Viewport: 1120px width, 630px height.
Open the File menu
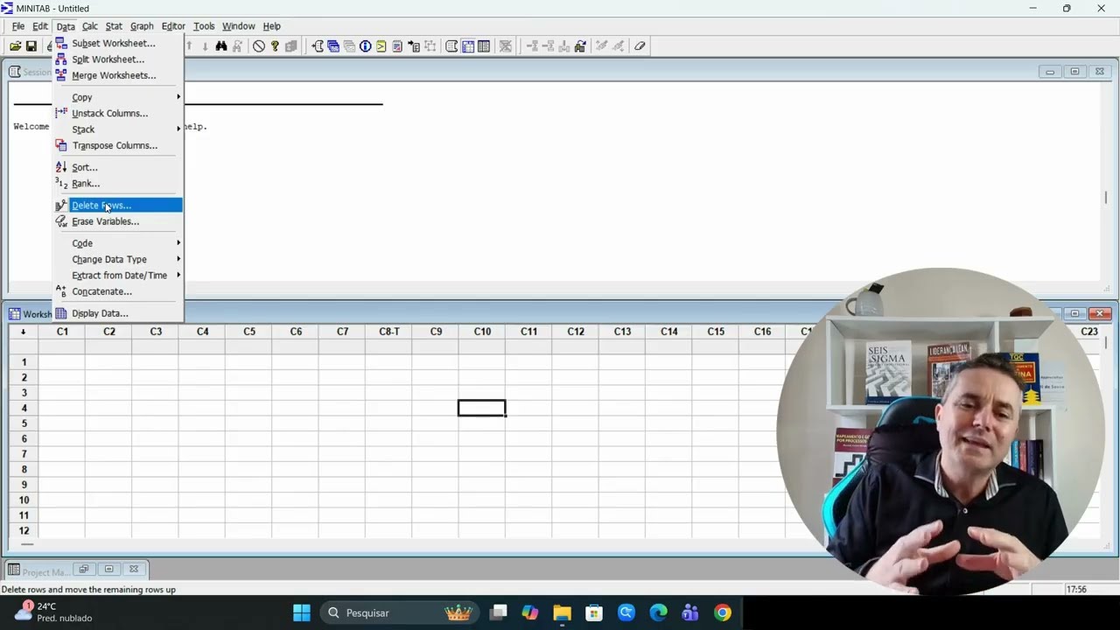[x=18, y=26]
